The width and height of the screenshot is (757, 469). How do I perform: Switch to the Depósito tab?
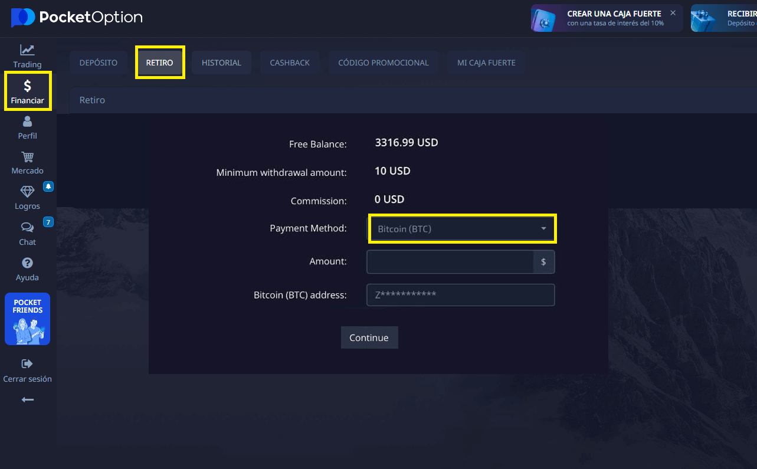pyautogui.click(x=99, y=63)
